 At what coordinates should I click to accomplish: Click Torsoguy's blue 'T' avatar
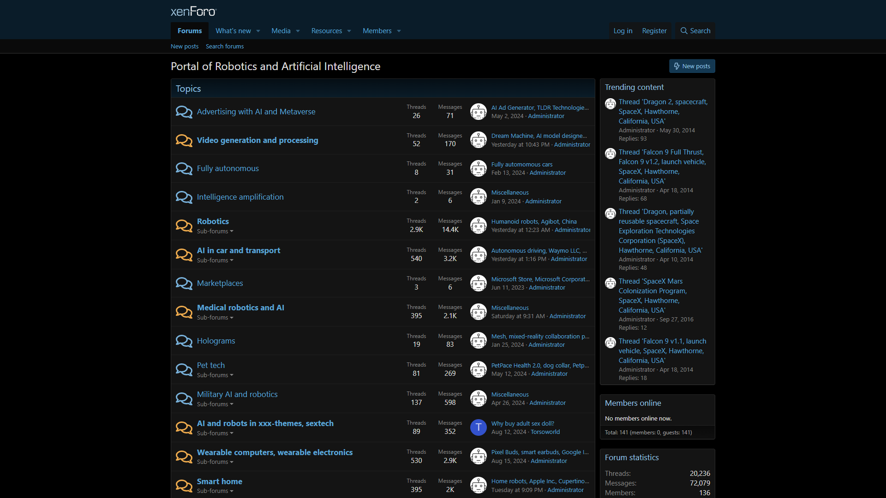[x=478, y=427]
